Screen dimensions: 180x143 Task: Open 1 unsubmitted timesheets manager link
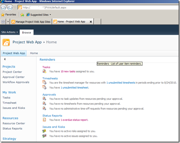(x=121, y=83)
